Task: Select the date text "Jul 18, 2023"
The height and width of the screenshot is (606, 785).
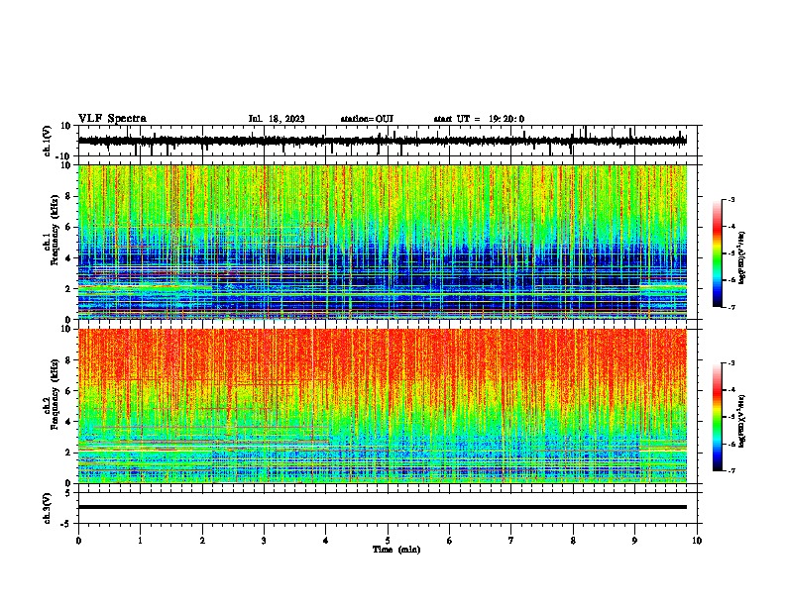Action: point(277,119)
